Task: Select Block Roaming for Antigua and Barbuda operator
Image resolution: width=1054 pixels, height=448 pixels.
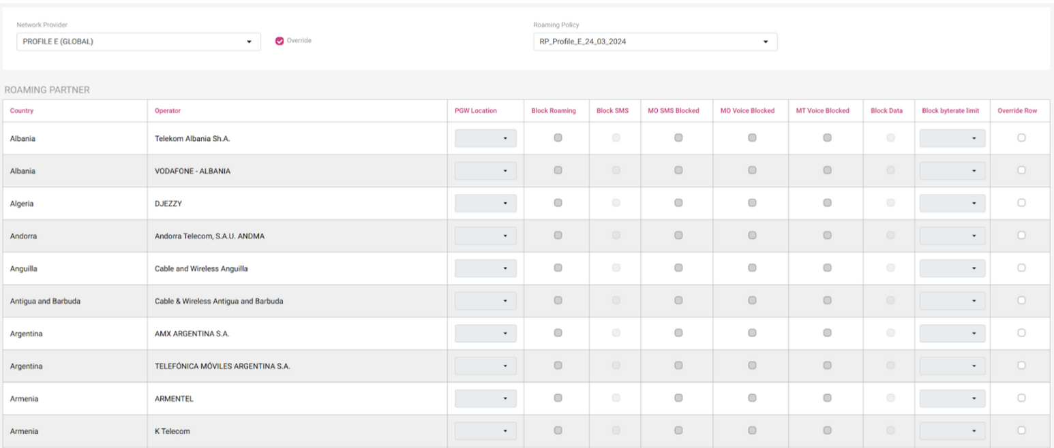Action: (558, 300)
